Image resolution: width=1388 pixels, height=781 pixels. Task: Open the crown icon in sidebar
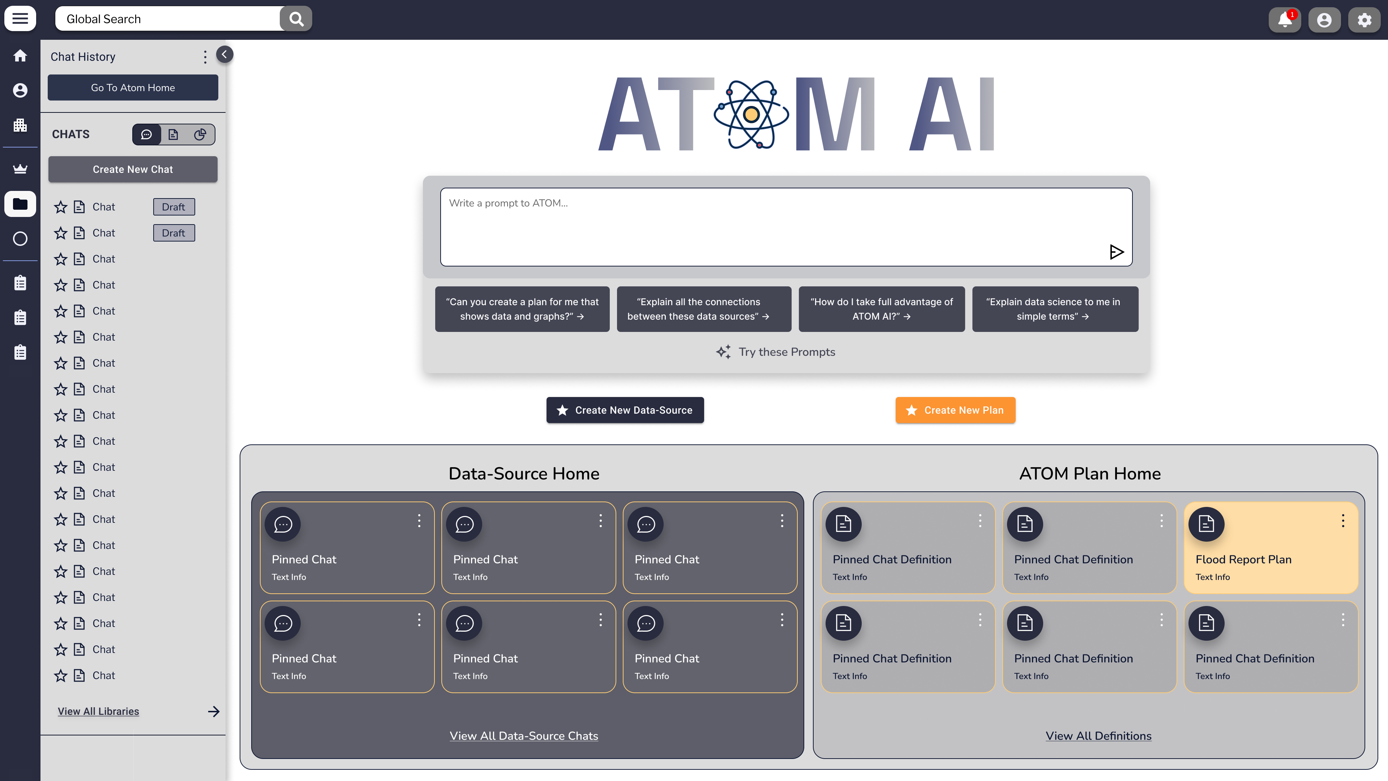pos(20,169)
